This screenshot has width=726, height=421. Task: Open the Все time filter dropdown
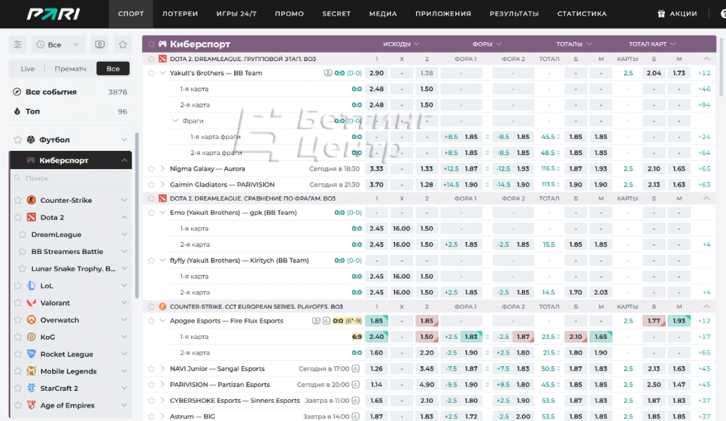tap(58, 44)
